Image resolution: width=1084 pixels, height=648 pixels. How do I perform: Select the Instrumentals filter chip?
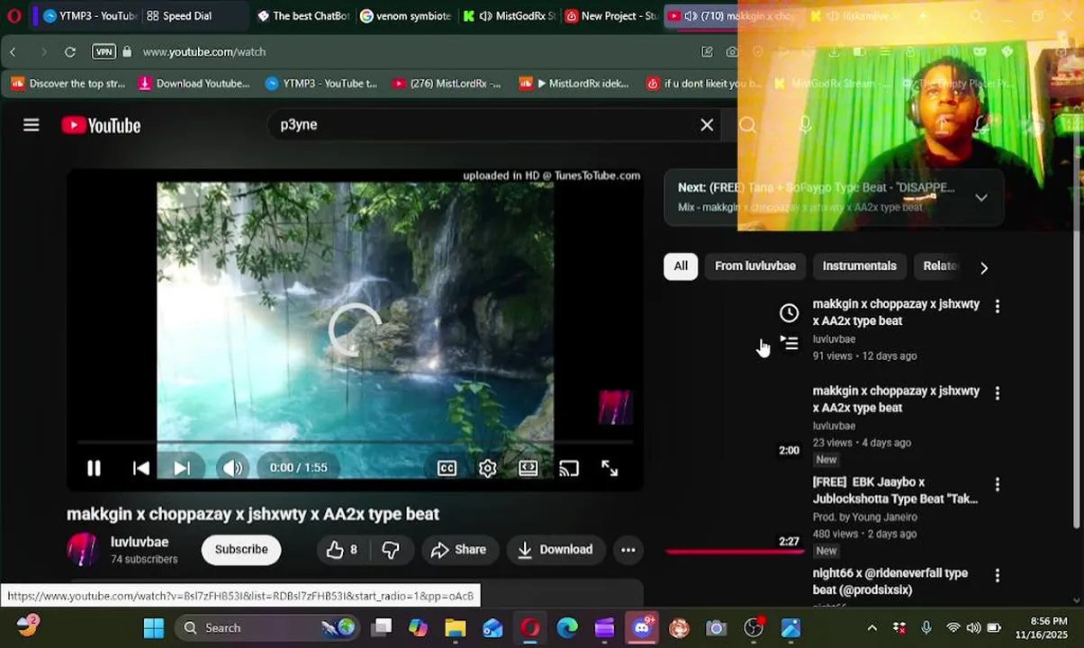tap(860, 266)
